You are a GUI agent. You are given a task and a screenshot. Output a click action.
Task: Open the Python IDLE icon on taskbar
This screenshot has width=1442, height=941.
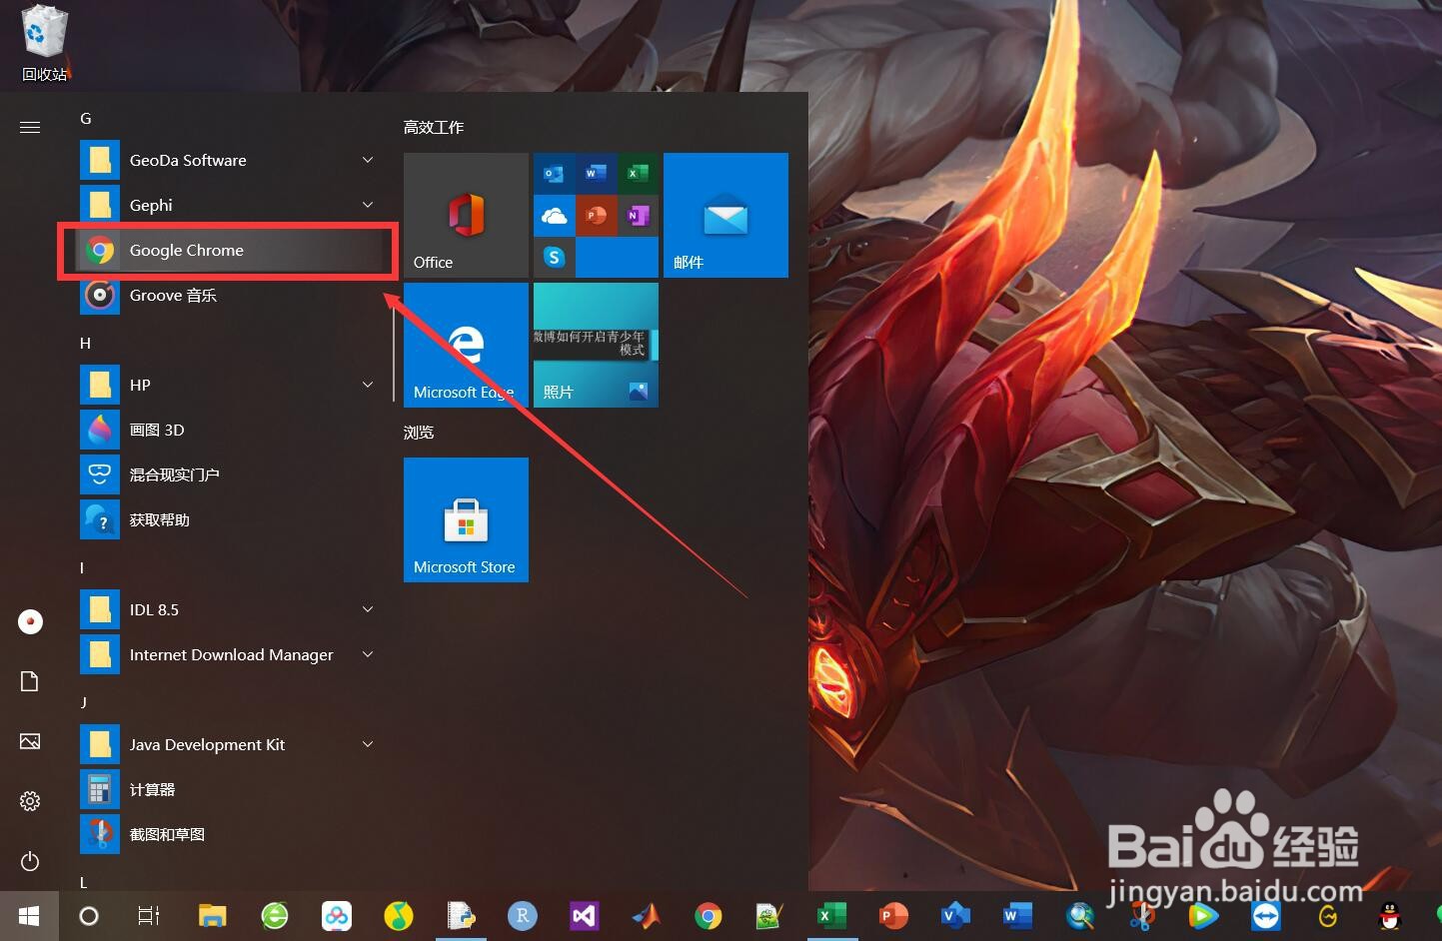click(x=461, y=915)
